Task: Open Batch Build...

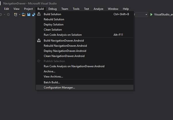Action: (x=84, y=82)
